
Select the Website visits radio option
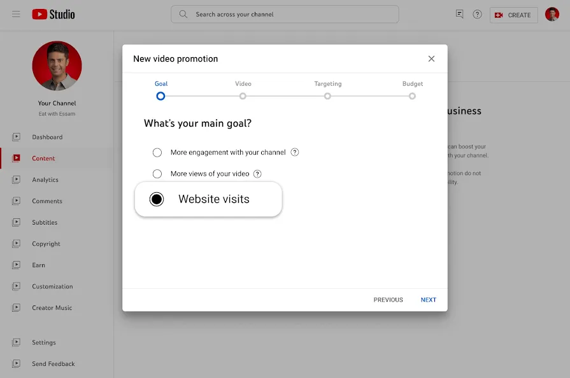[x=157, y=199]
